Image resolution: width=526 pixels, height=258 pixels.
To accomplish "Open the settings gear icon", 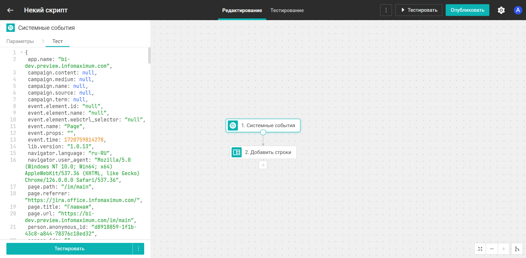I will tap(501, 10).
